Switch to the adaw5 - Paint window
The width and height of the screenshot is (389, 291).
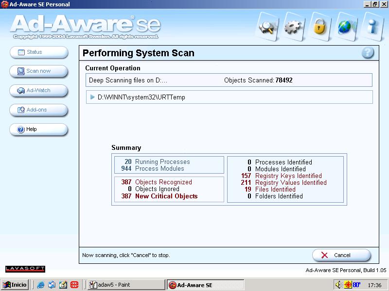click(126, 285)
